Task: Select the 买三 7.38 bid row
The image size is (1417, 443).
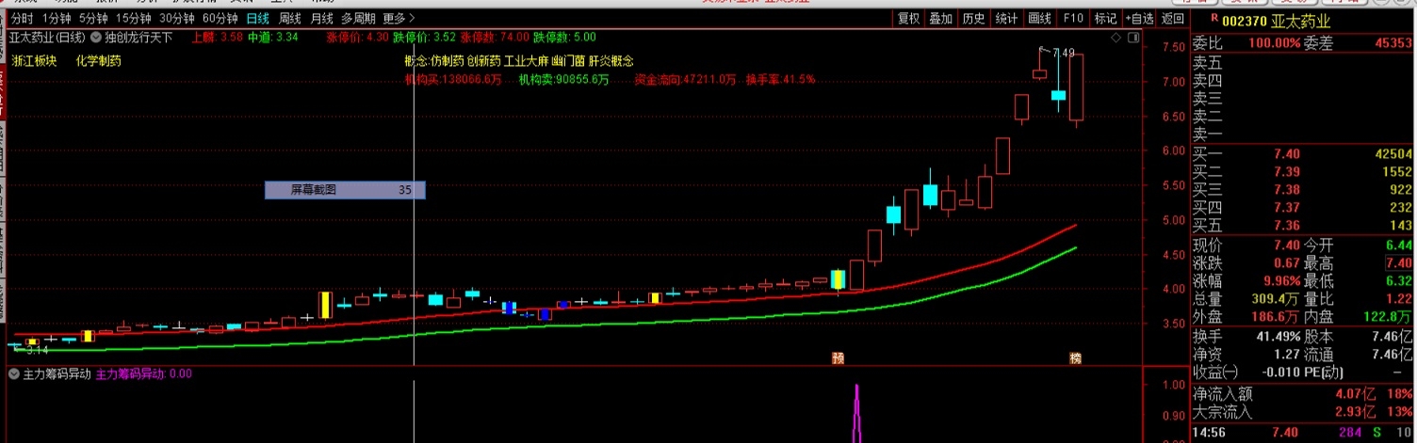Action: coord(1303,190)
